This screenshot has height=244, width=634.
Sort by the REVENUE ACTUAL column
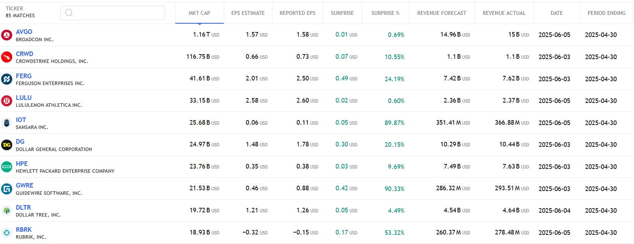pos(504,13)
